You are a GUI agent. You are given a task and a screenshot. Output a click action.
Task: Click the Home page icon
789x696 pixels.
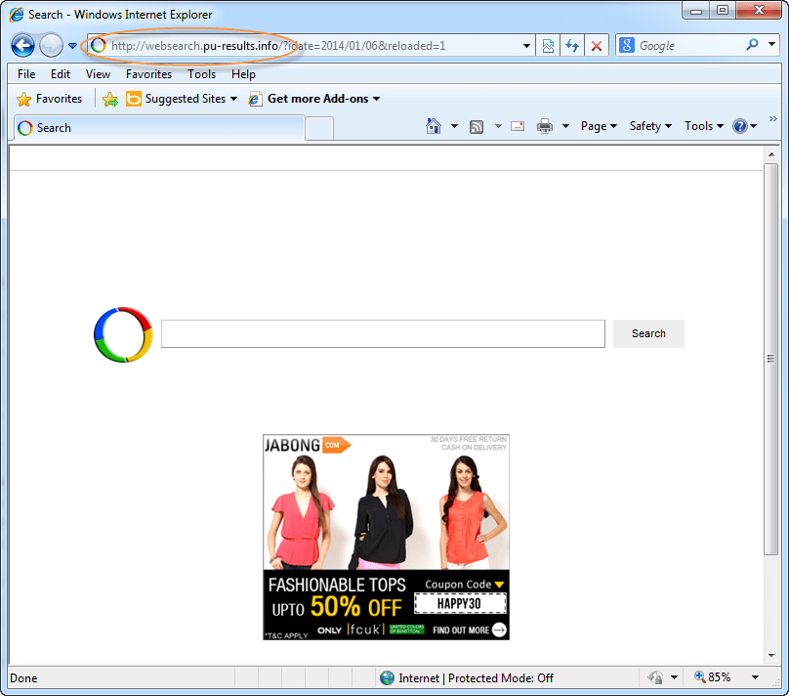pos(434,126)
